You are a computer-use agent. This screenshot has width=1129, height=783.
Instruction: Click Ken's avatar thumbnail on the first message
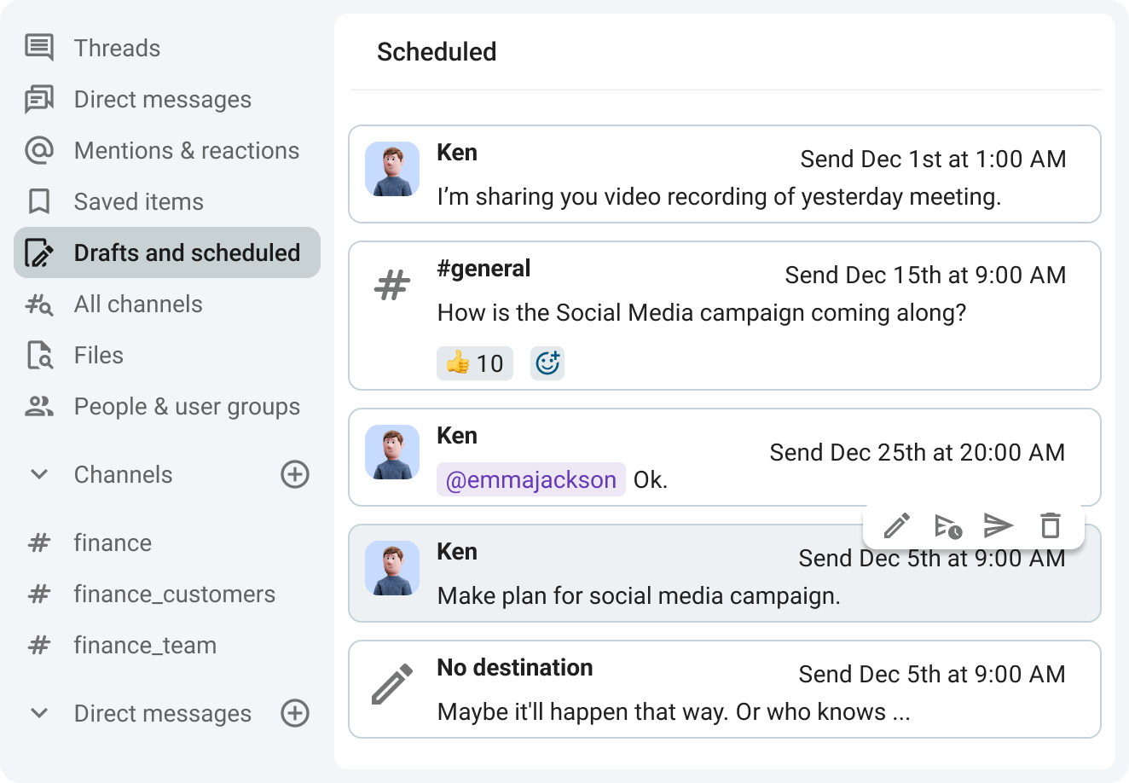392,169
